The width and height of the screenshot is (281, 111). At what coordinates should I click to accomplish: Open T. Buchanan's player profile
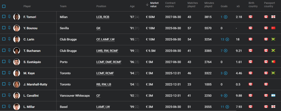point(32,51)
